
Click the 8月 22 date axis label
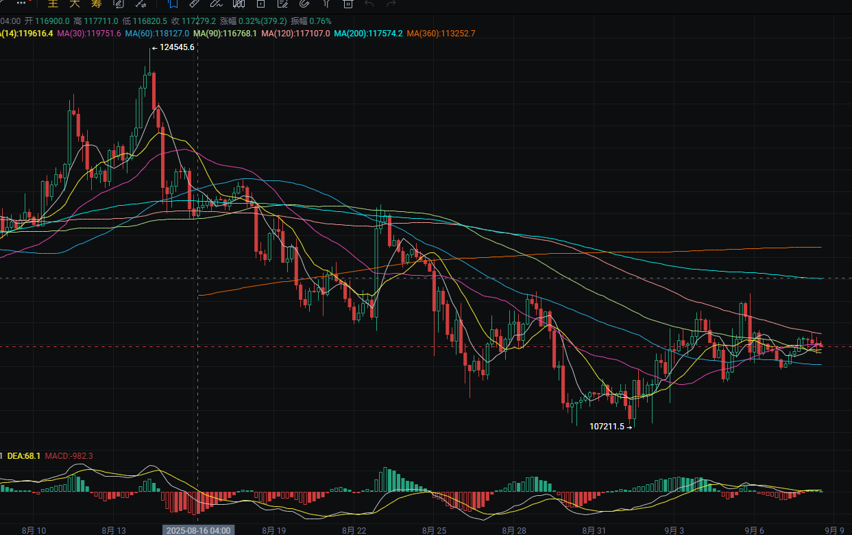353,530
